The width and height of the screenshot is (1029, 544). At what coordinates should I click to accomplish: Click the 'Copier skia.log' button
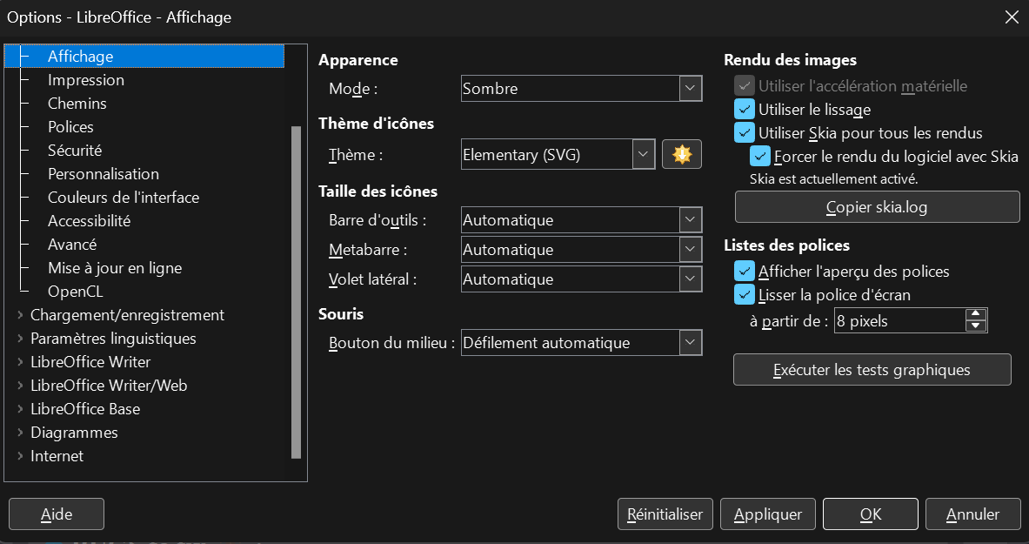[x=876, y=206]
